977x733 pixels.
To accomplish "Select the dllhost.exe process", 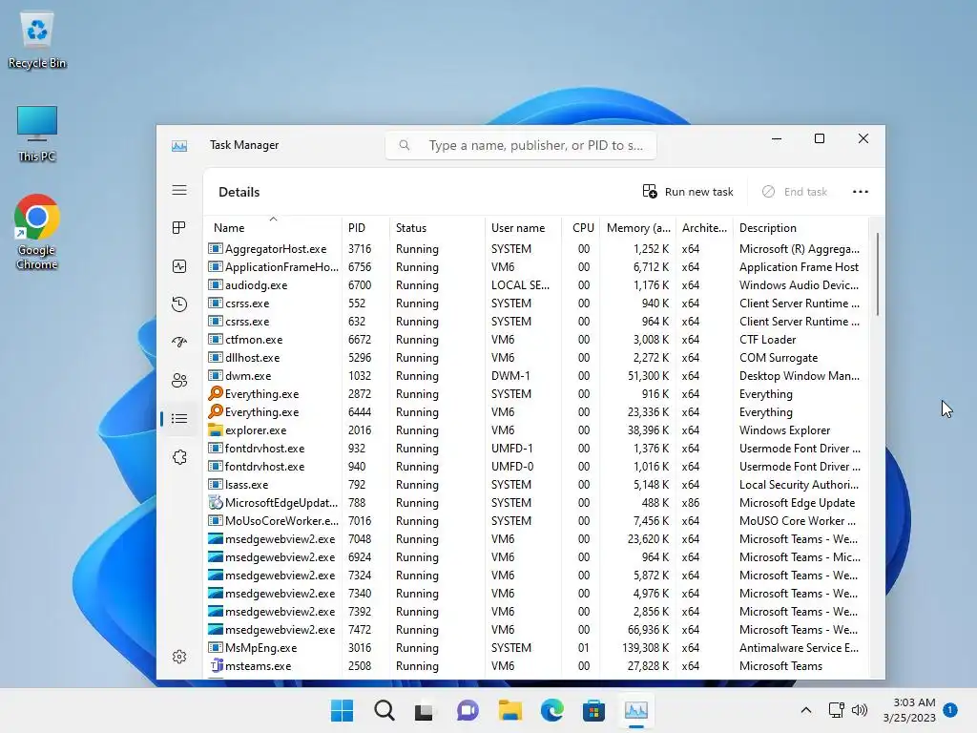I will click(536, 358).
